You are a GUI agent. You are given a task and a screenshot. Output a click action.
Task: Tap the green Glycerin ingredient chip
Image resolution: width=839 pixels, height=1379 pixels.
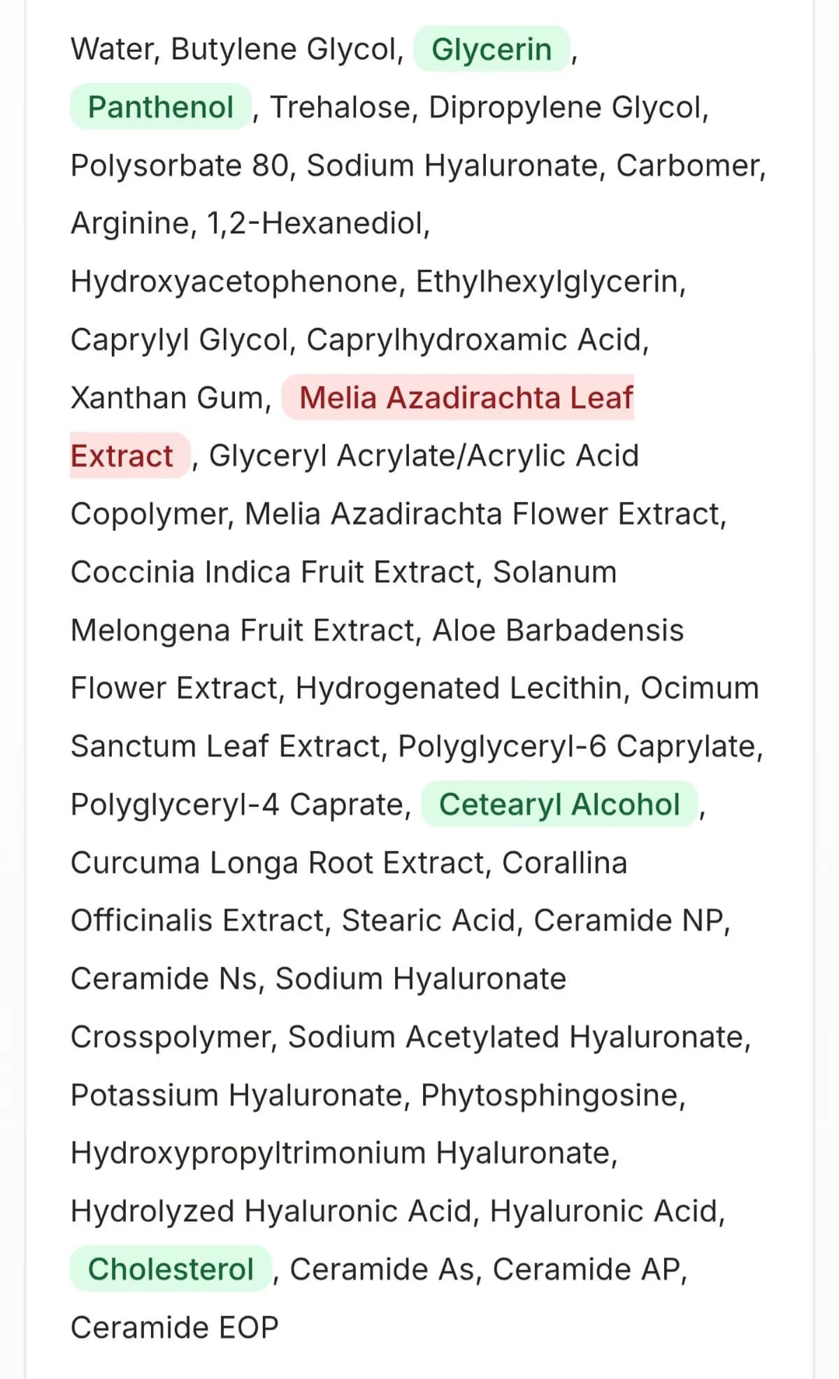[492, 50]
